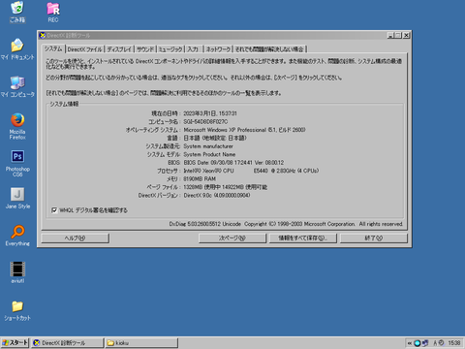Click the network computers icon in system tray
Image resolution: width=465 pixels, height=349 pixels.
tap(425, 343)
